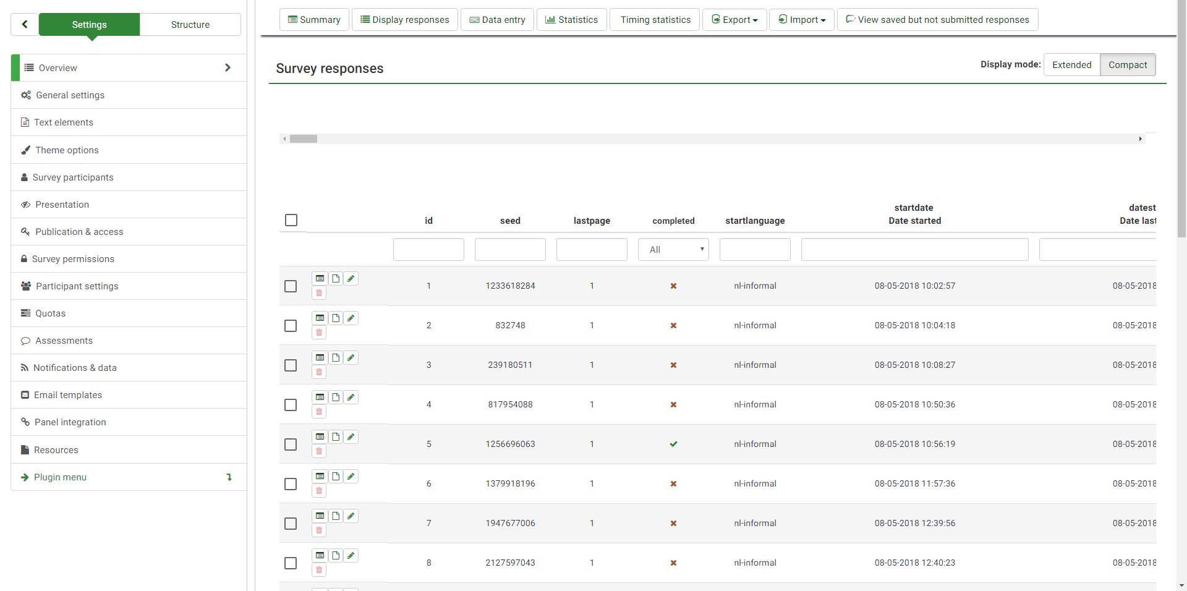The image size is (1187, 591).
Task: Check the select-all checkbox in table header
Action: [291, 220]
